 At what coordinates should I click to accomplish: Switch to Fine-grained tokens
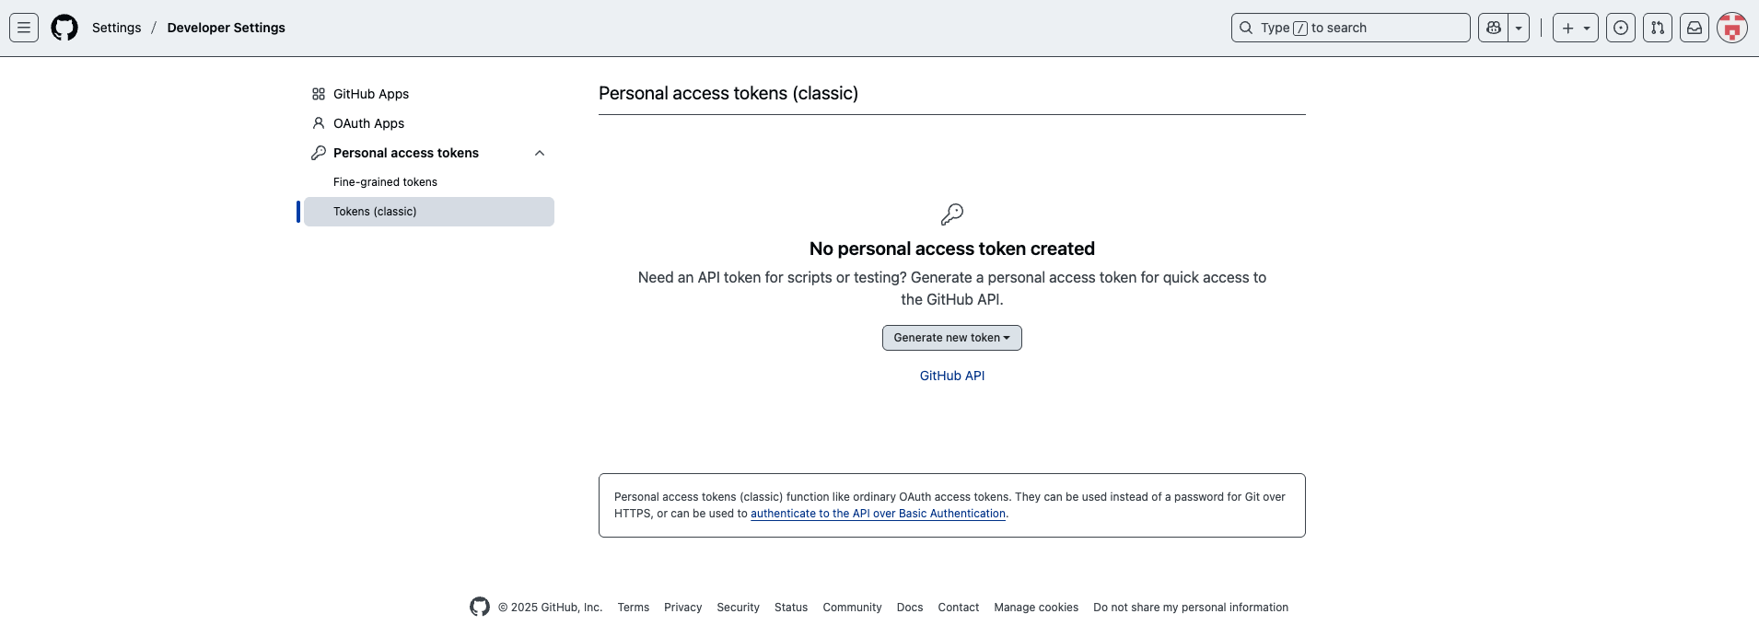pyautogui.click(x=385, y=181)
